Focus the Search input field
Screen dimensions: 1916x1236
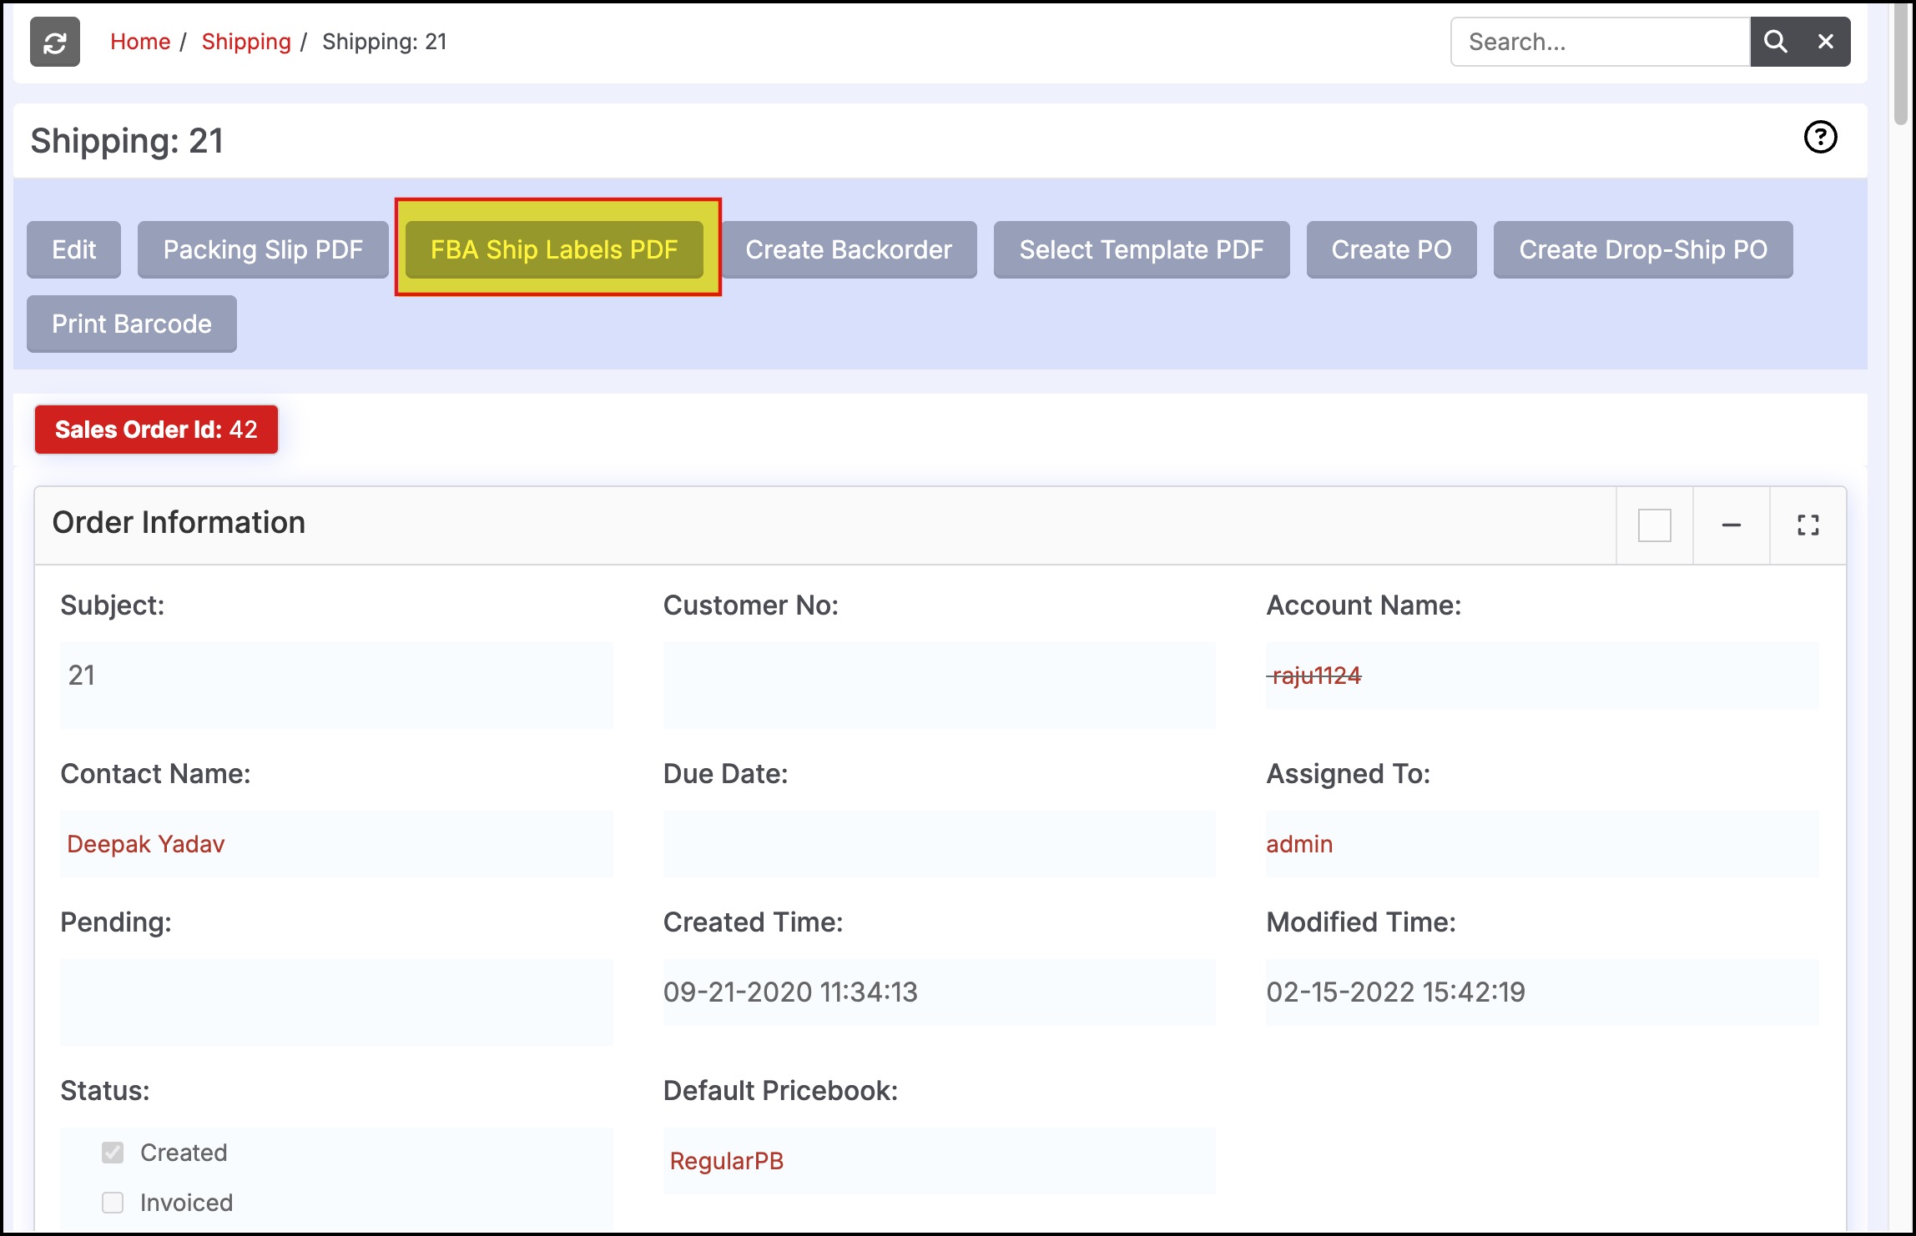coord(1600,42)
